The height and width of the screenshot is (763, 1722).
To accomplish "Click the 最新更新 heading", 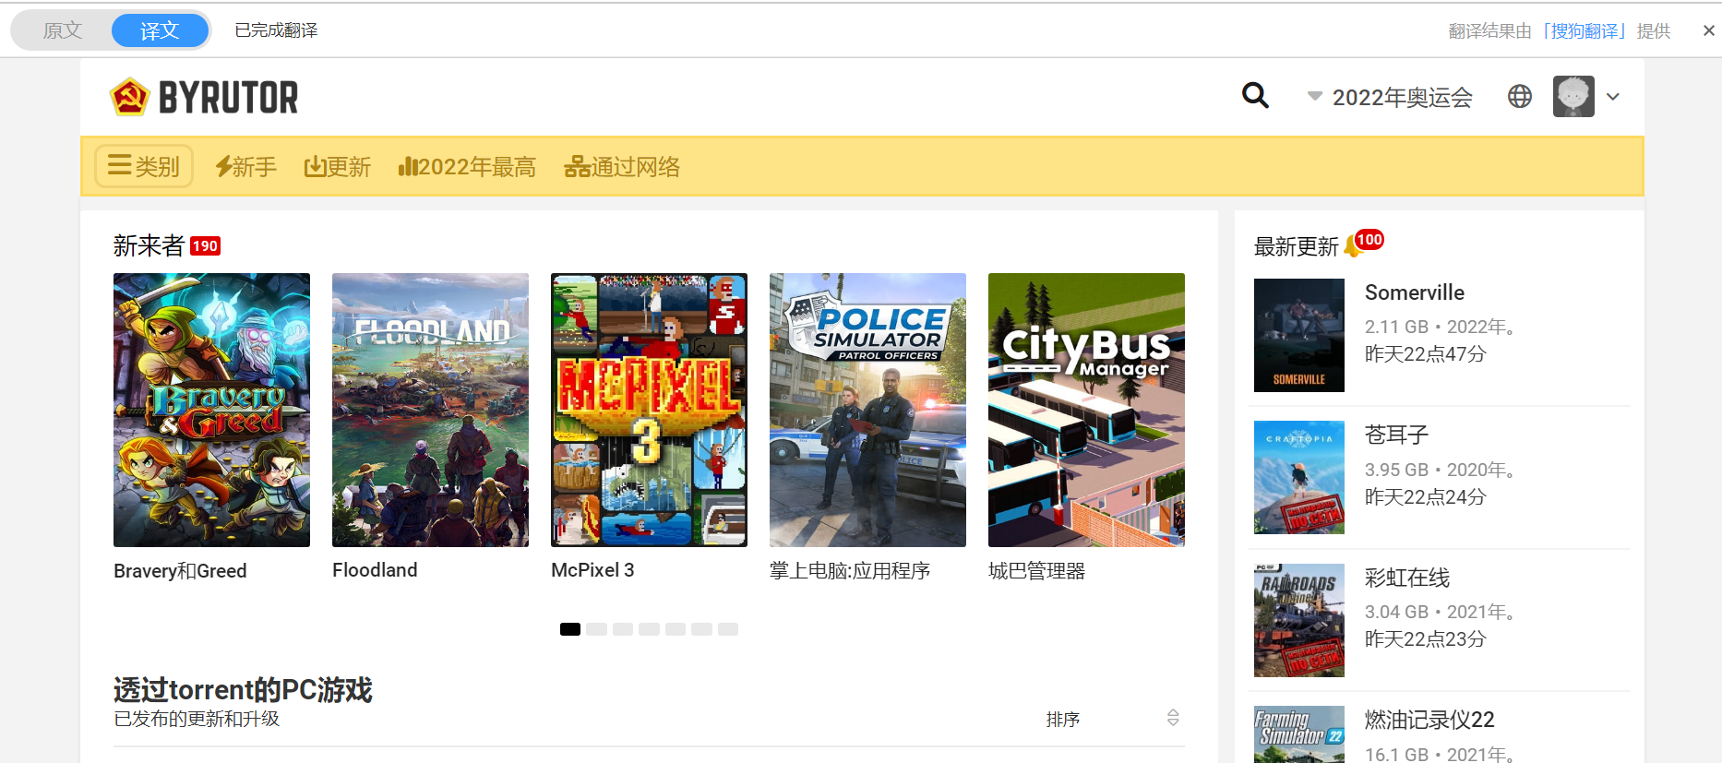I will pos(1296,247).
